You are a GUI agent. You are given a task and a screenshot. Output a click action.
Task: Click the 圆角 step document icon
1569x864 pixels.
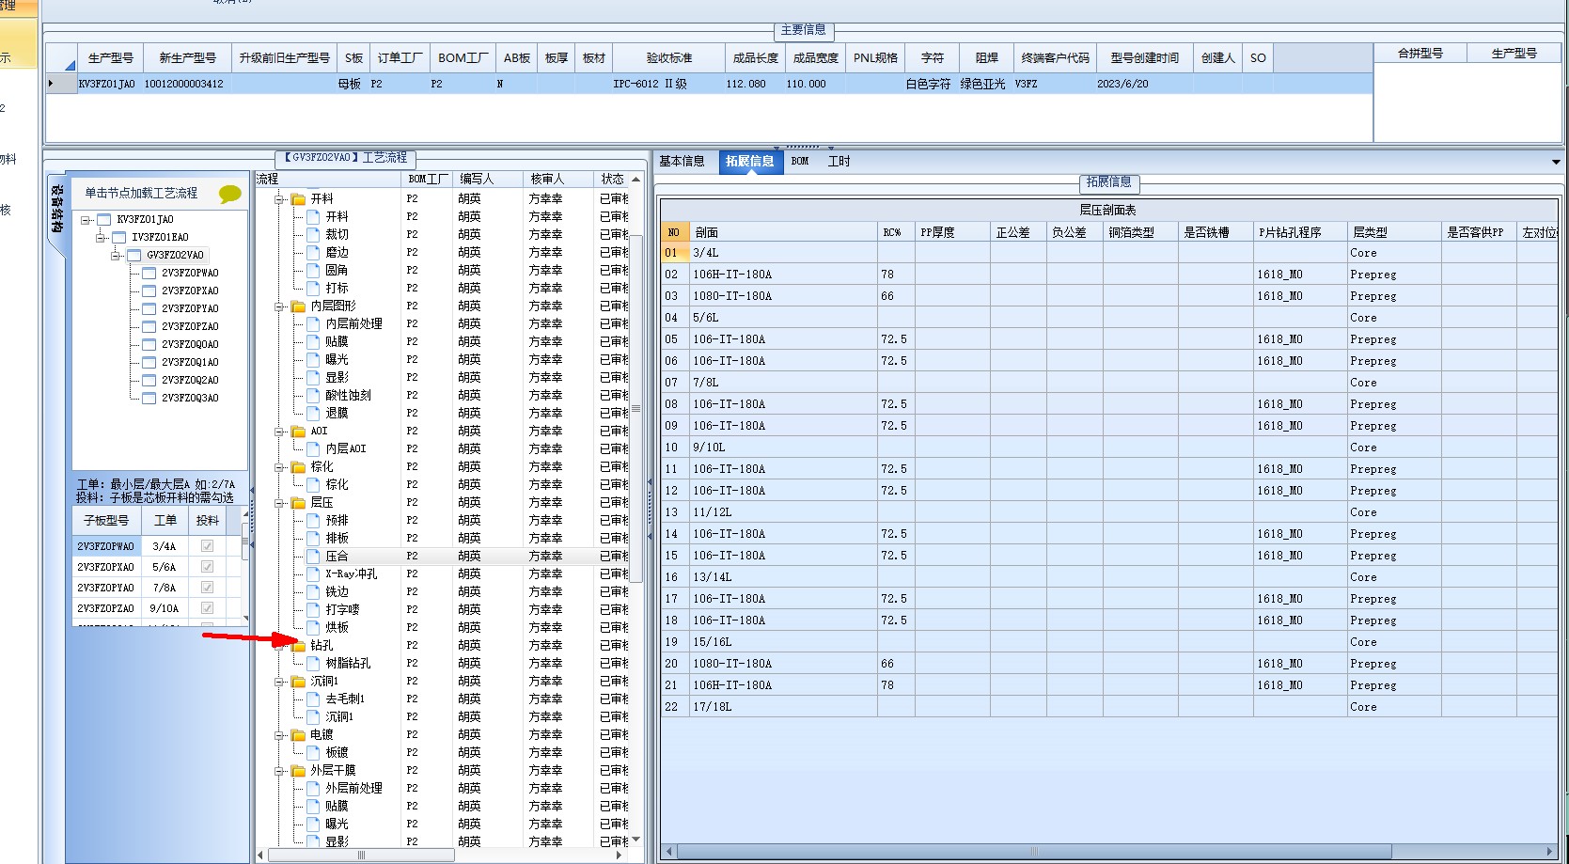tap(314, 271)
